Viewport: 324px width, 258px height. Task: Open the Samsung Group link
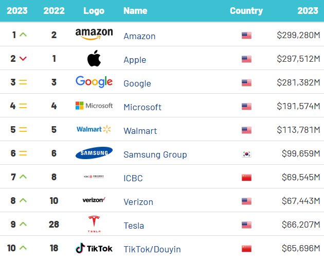[x=155, y=154]
